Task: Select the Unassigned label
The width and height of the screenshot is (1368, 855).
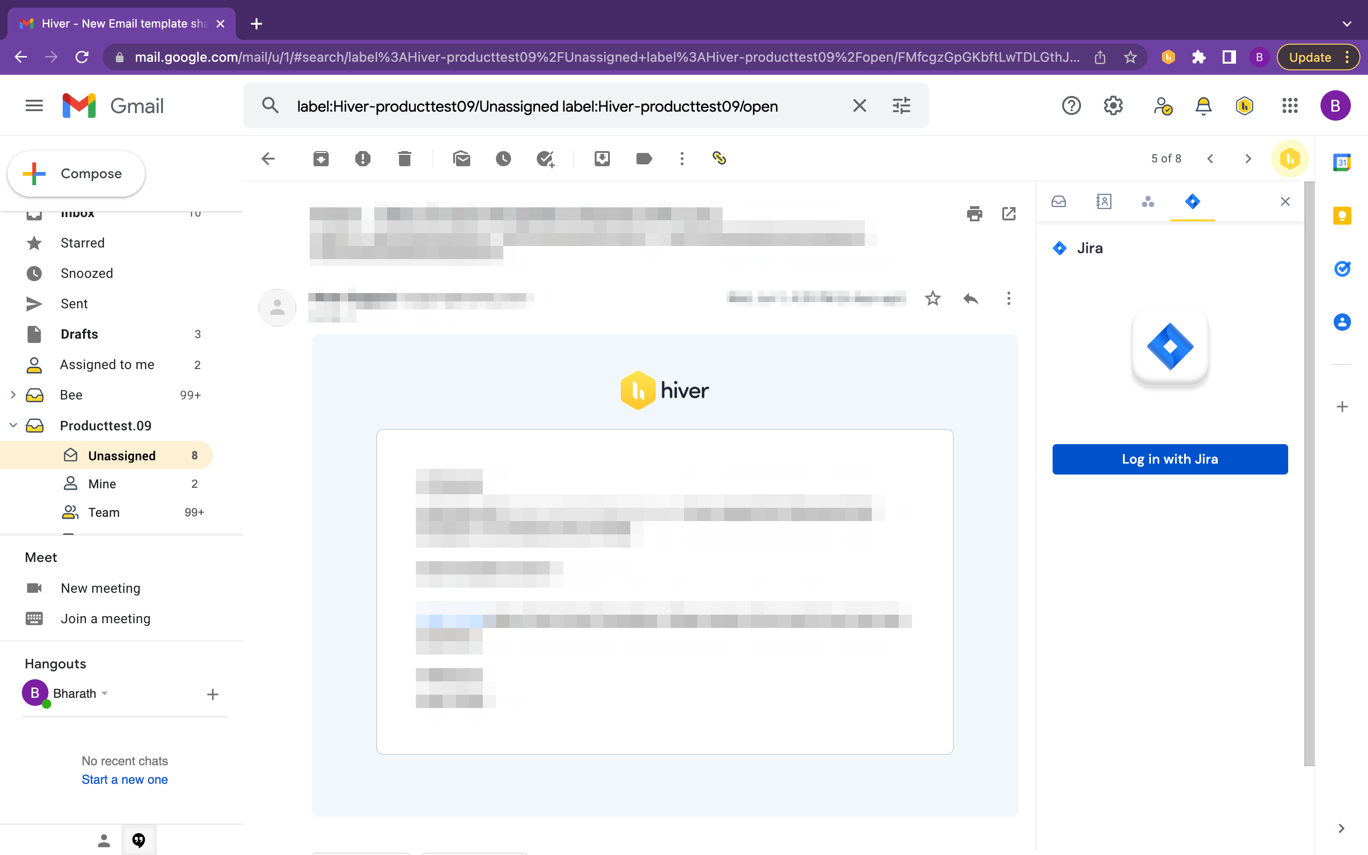Action: pos(106,456)
